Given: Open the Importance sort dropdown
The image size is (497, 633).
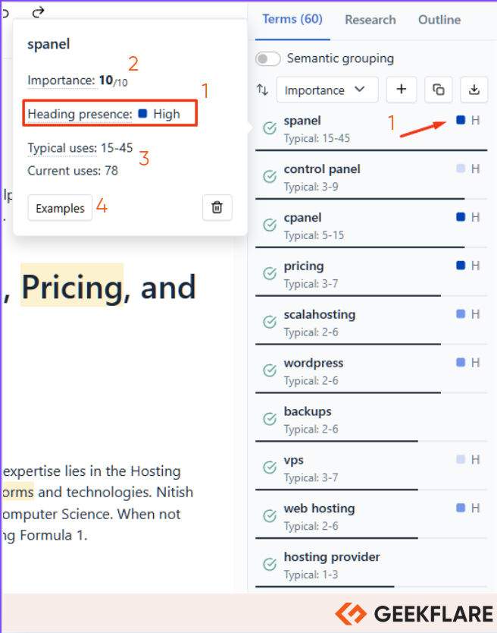Looking at the screenshot, I should (327, 90).
